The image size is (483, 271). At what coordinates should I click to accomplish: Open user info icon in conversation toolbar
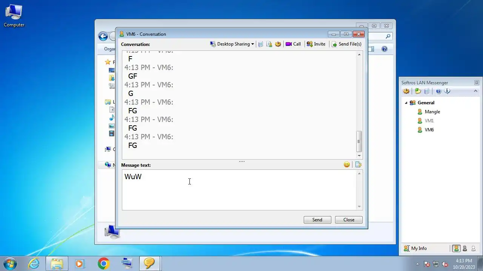pos(269,44)
